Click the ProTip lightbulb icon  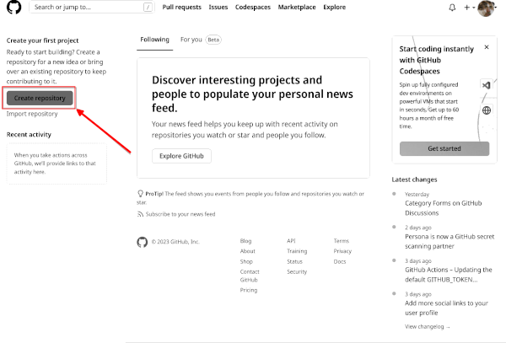click(140, 193)
